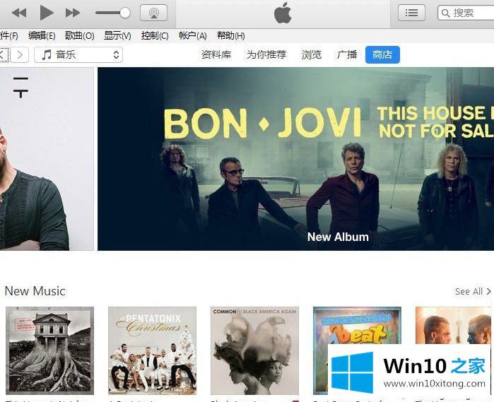Open the 帐户(A) menu
Screen dimensions: 494x402
pos(192,35)
